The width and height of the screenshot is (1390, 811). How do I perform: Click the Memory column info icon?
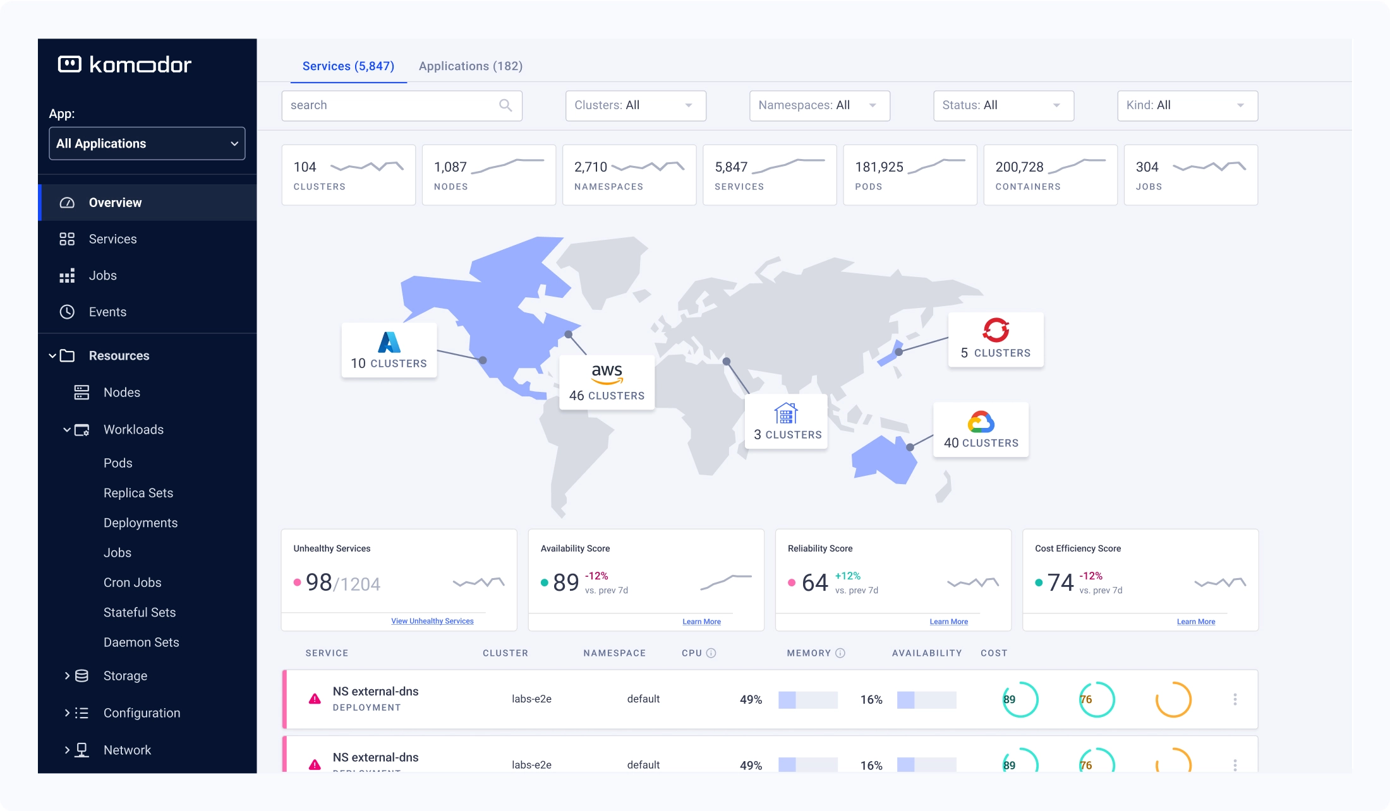coord(840,653)
